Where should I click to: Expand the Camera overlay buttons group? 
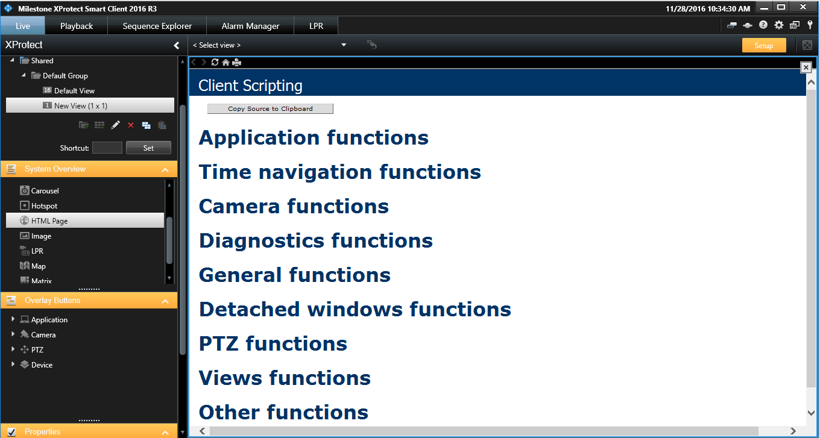pyautogui.click(x=13, y=334)
